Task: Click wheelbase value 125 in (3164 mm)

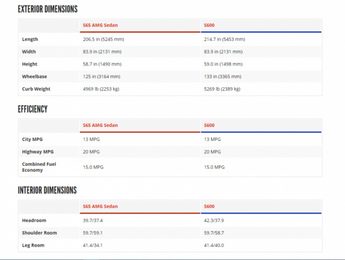Action: click(x=102, y=76)
